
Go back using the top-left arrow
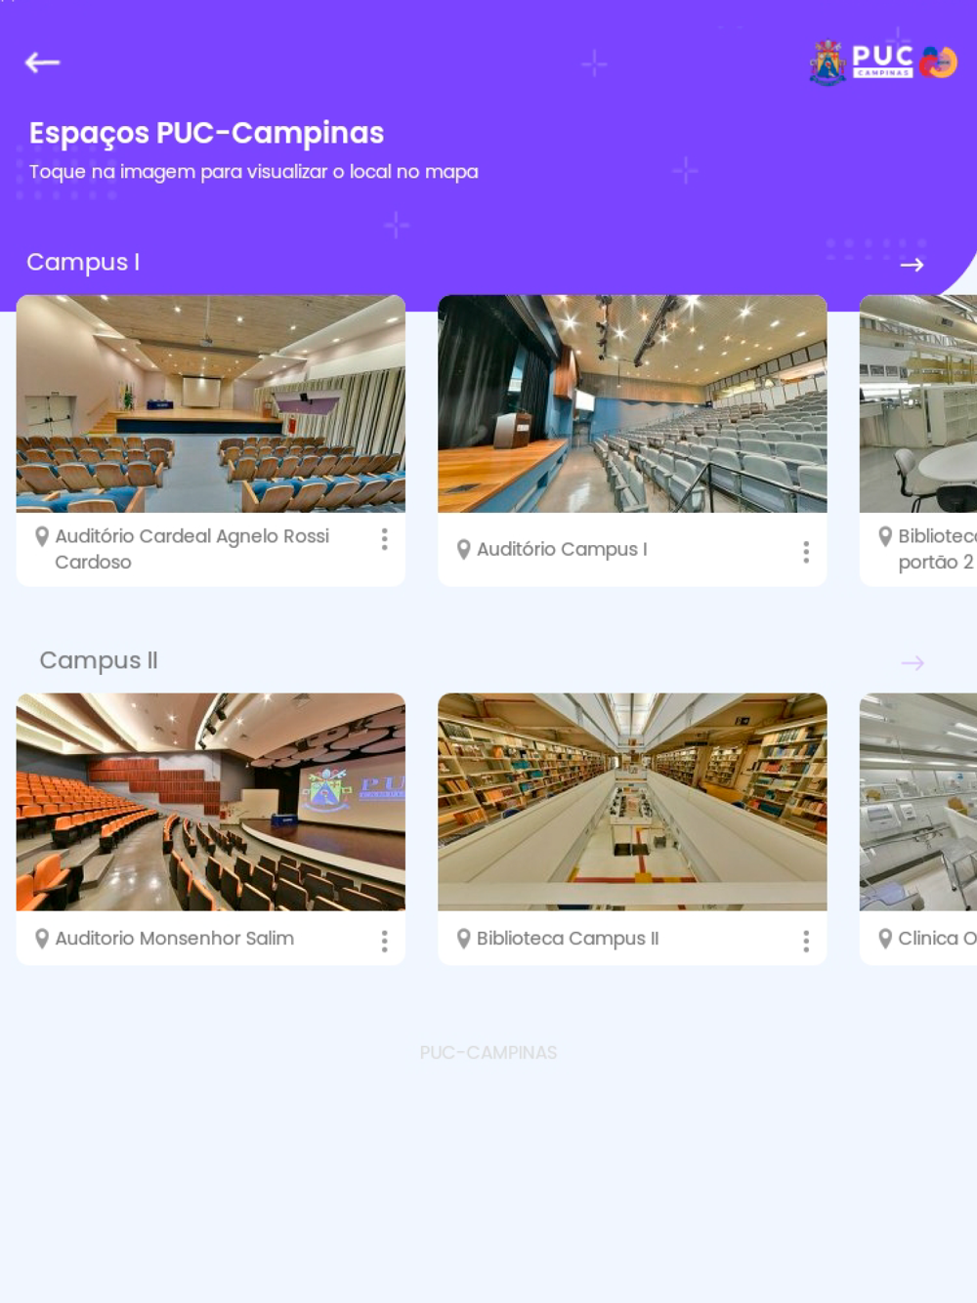pos(42,63)
